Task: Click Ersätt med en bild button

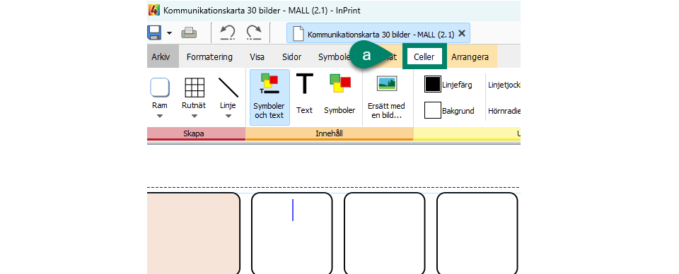Action: pos(386,97)
